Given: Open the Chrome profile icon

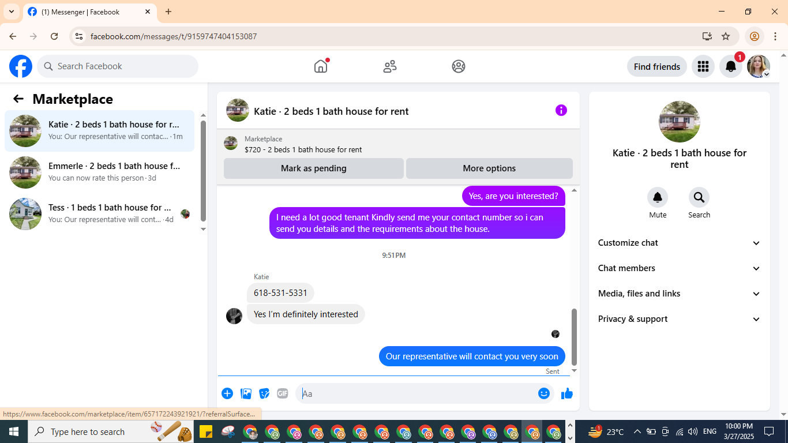Looking at the screenshot, I should coord(754,36).
